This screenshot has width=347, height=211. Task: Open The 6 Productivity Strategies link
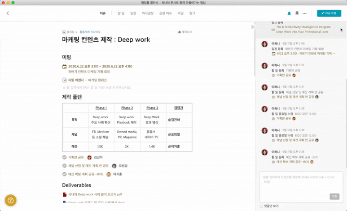click(x=303, y=30)
